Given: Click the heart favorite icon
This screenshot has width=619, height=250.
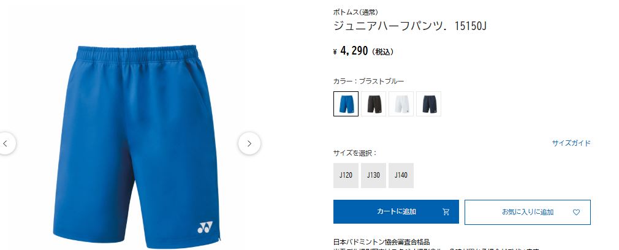Looking at the screenshot, I should tap(576, 213).
